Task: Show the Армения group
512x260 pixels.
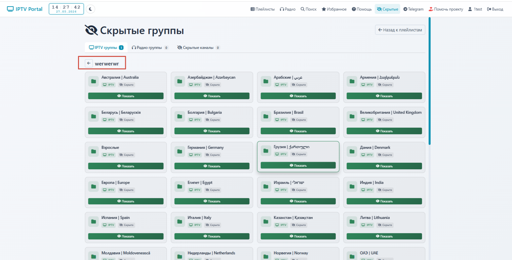Action: pyautogui.click(x=384, y=96)
